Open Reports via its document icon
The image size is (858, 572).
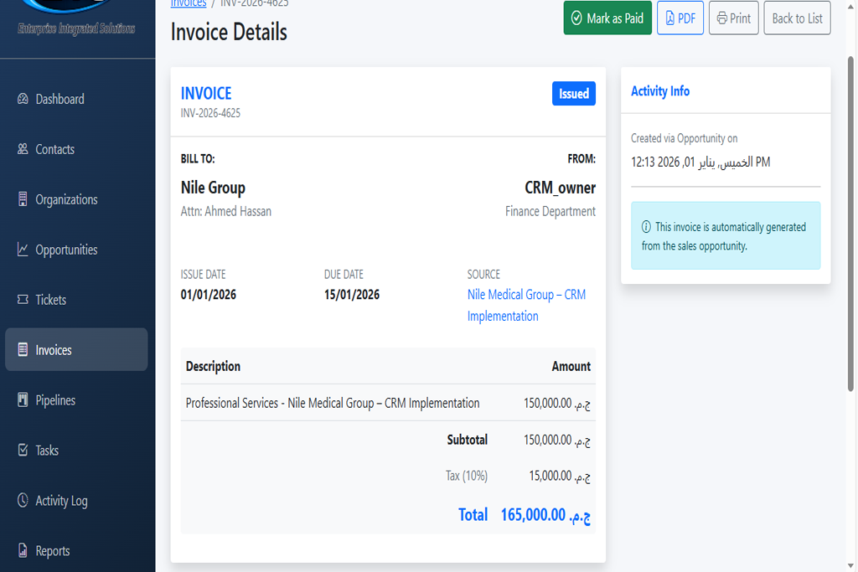click(21, 551)
